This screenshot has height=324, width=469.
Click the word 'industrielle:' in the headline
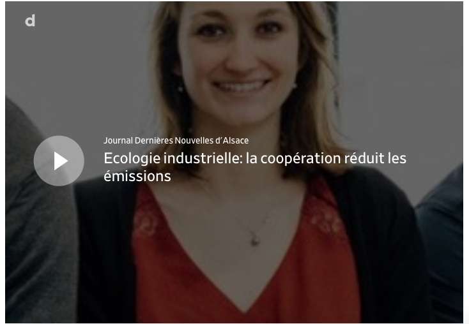point(203,158)
